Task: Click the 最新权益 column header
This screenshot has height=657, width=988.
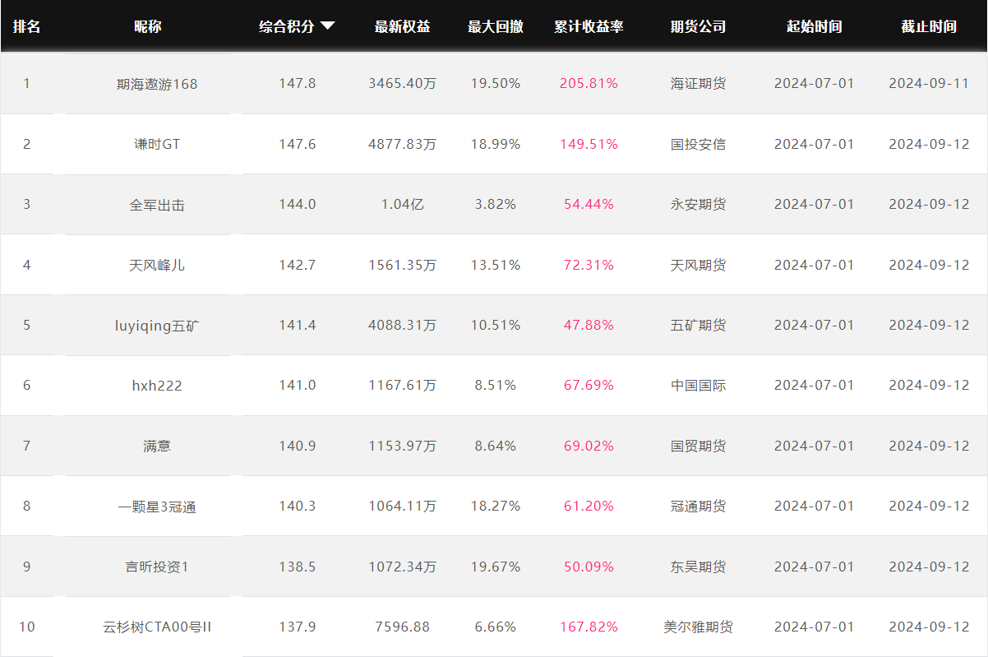Action: tap(403, 26)
